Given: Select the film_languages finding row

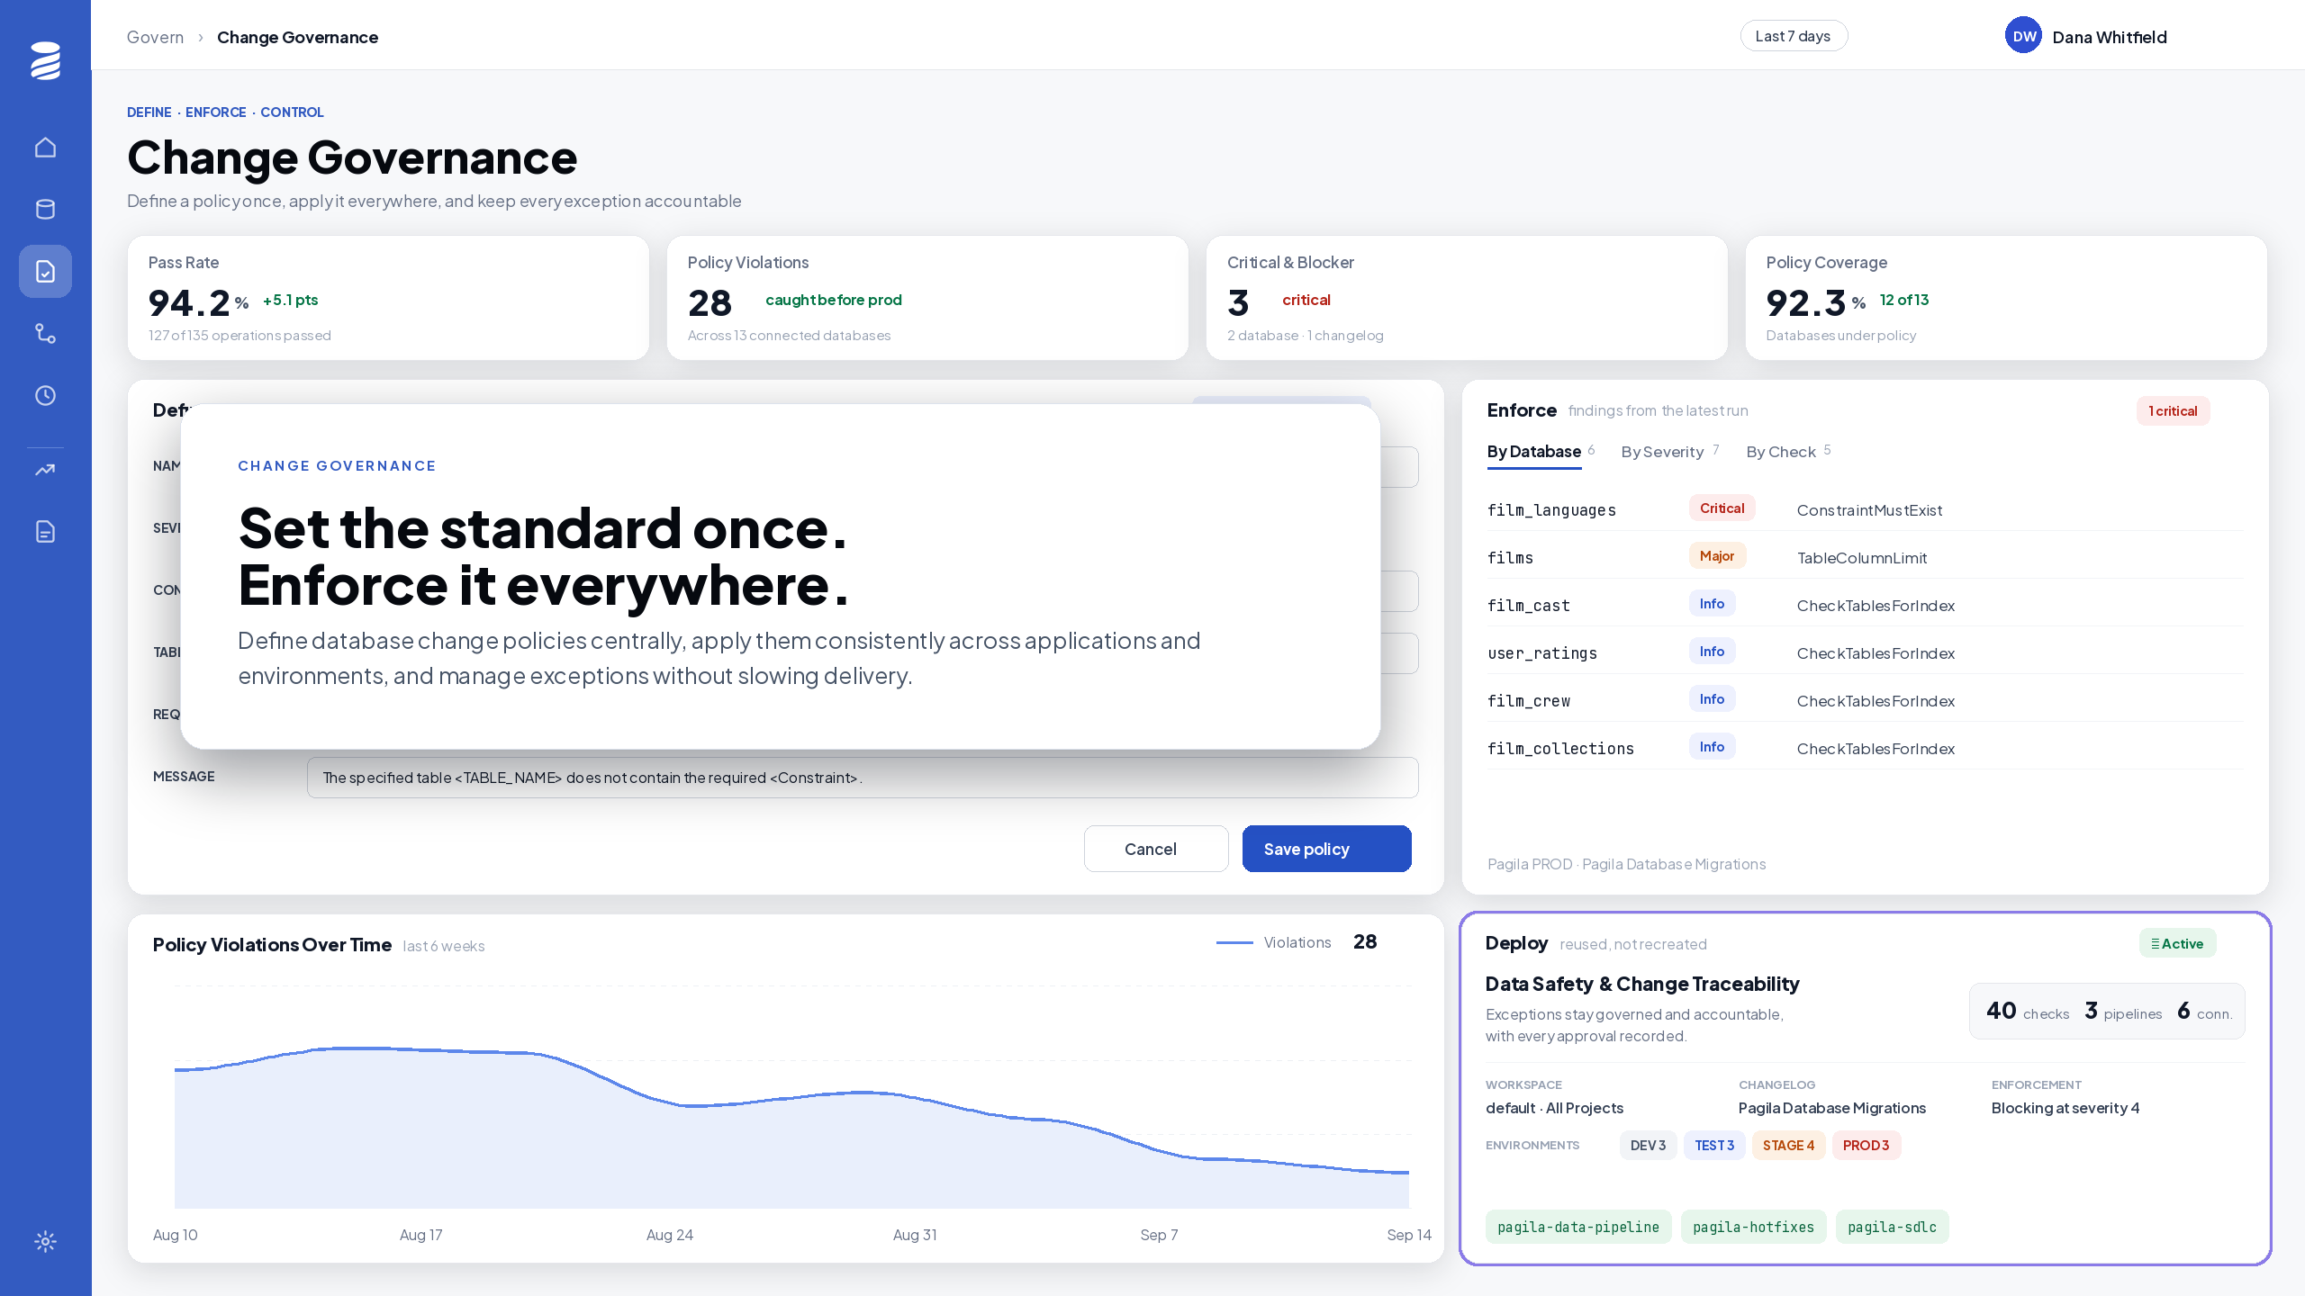Looking at the screenshot, I should [1865, 509].
